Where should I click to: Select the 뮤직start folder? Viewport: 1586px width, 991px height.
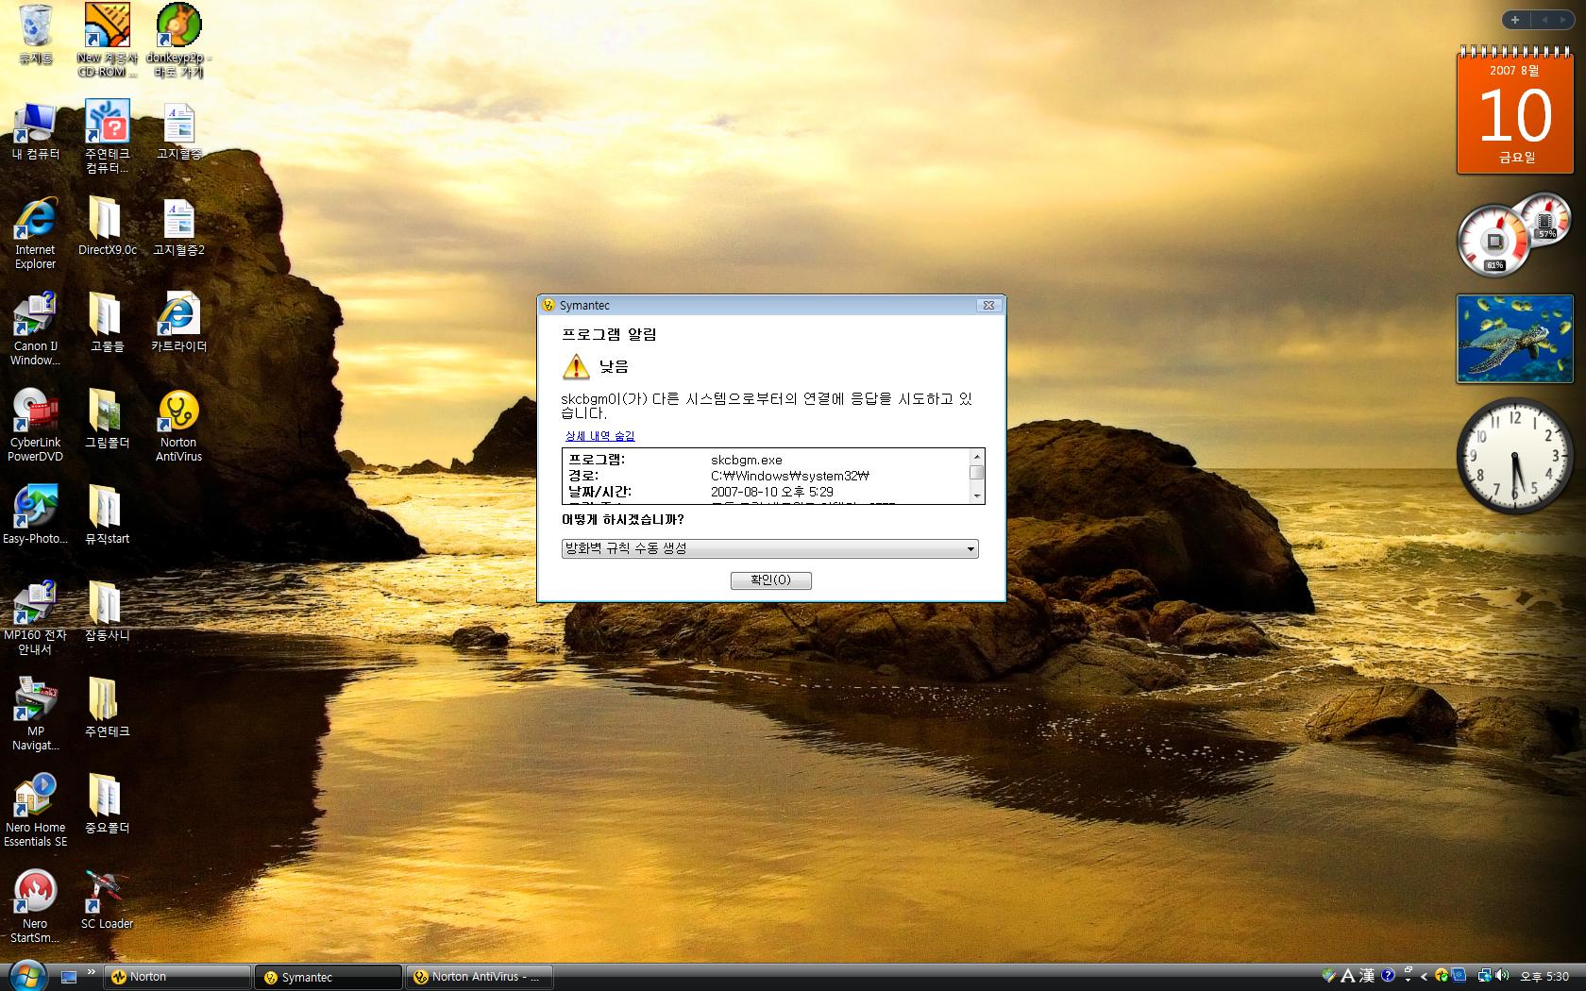[107, 515]
